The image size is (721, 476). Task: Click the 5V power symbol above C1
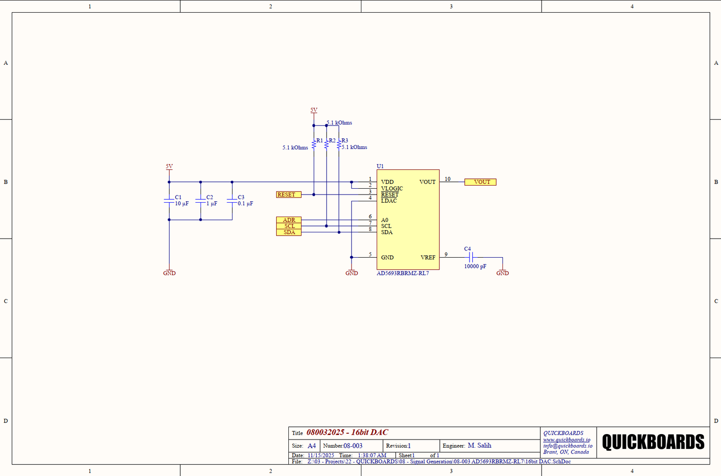169,167
